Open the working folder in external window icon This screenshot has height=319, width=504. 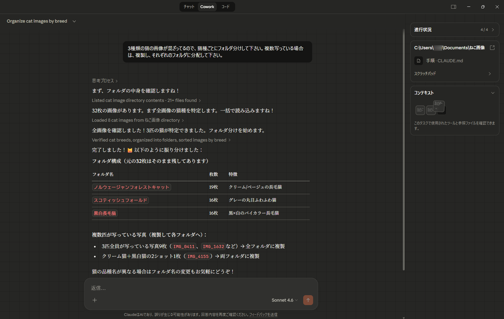pos(492,48)
